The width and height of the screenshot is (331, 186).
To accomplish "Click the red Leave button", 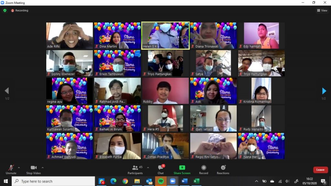I will coord(320,170).
